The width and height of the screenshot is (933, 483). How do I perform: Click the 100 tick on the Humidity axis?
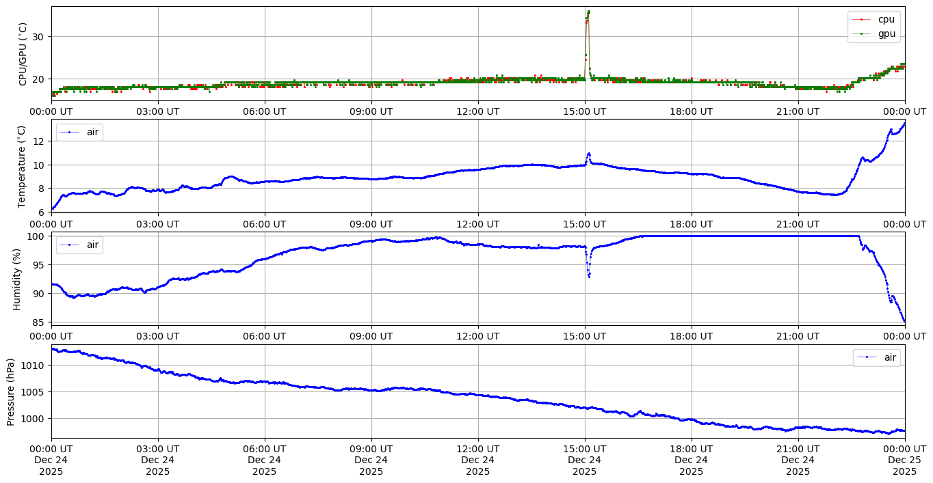(x=37, y=236)
